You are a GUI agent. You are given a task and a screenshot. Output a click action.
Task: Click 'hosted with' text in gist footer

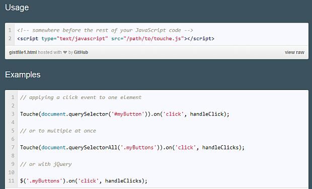pyautogui.click(x=50, y=52)
